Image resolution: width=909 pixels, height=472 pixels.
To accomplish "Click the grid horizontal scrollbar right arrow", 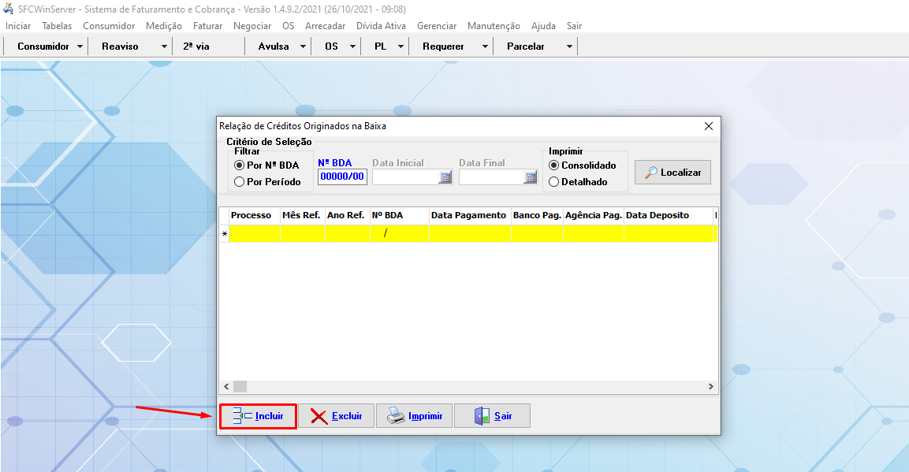I will coord(710,387).
